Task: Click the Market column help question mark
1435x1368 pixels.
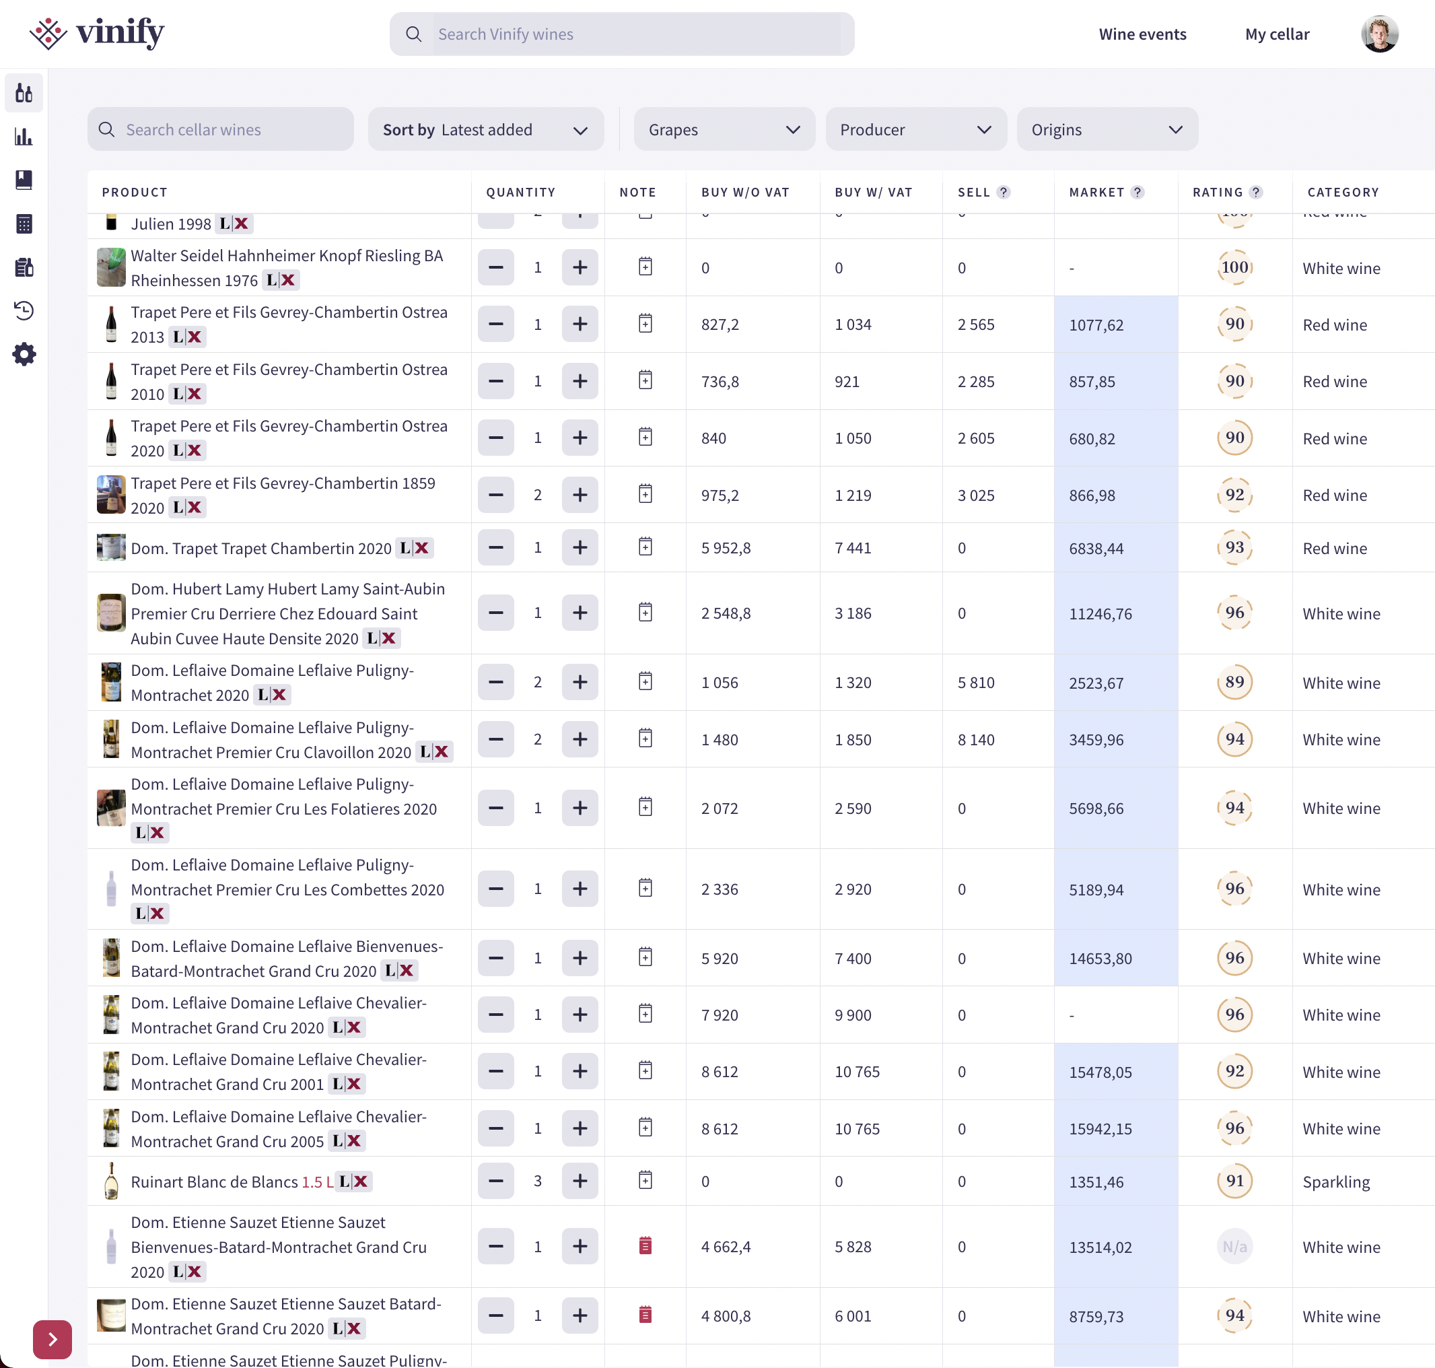Action: point(1137,192)
